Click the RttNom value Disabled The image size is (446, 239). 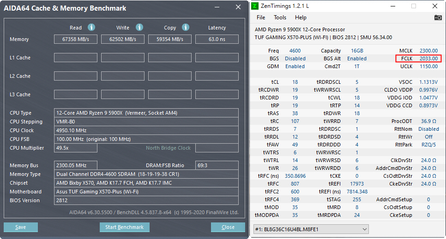[428, 129]
